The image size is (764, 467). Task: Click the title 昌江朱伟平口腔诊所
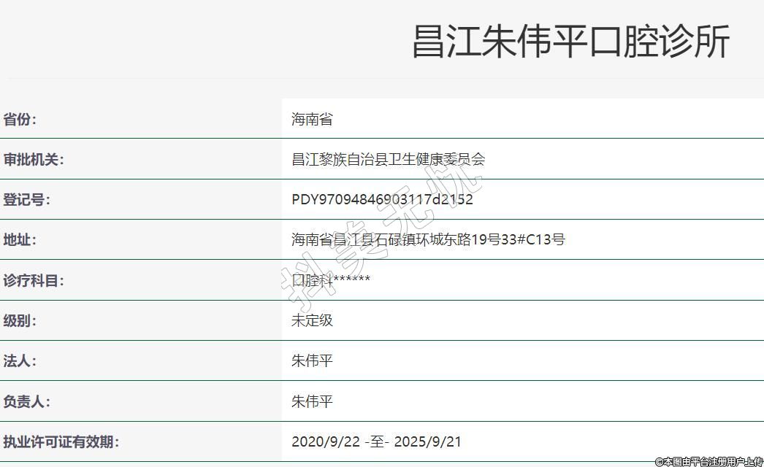click(570, 42)
